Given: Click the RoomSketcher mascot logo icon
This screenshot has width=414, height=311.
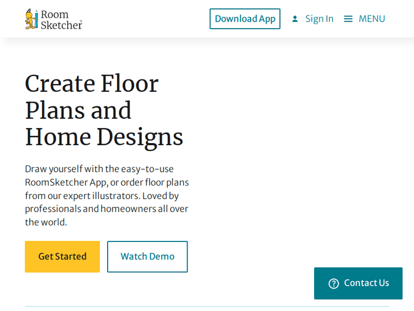Looking at the screenshot, I should [31, 19].
